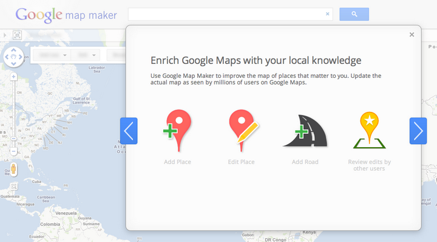Click the zoom-to-area icon below Pegman
The image size is (437, 242).
(x=13, y=186)
